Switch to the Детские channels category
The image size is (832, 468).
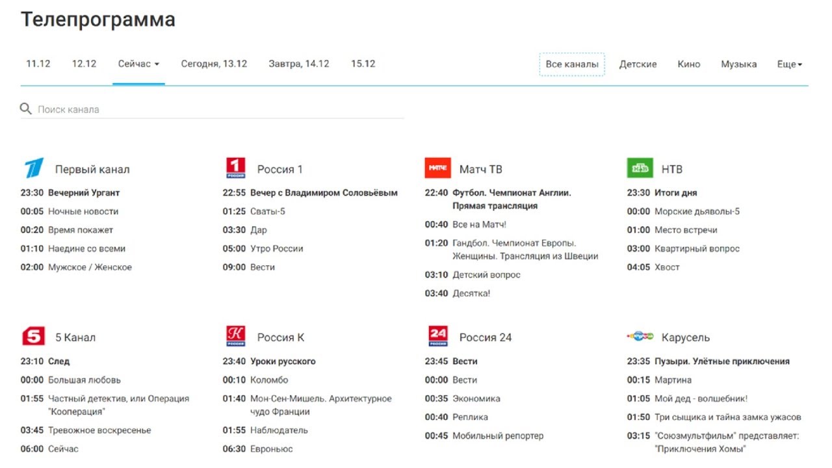[638, 64]
